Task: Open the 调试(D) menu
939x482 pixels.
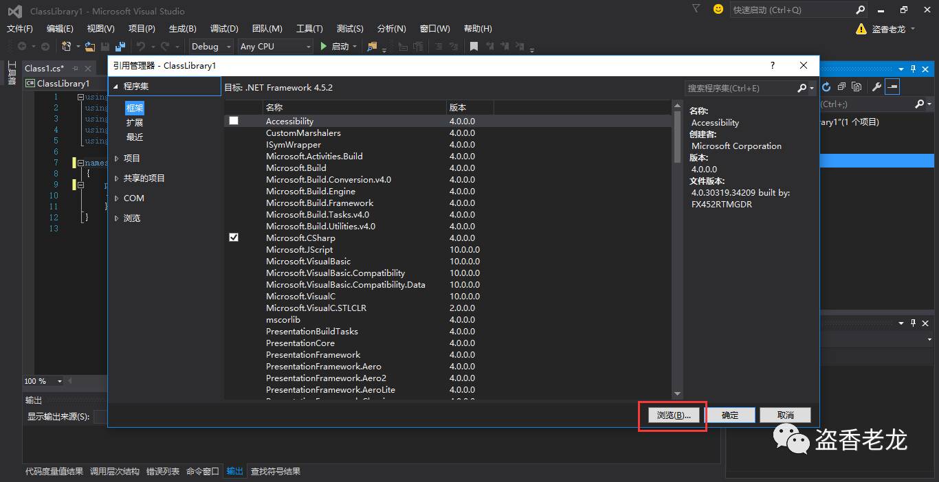Action: coord(224,29)
